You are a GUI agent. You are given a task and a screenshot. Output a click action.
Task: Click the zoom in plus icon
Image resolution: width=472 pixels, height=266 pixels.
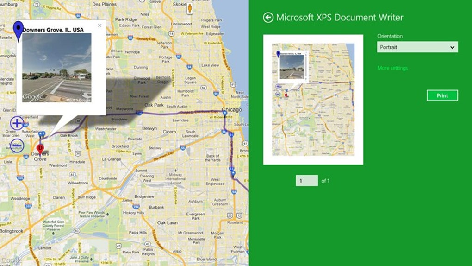coord(17,123)
